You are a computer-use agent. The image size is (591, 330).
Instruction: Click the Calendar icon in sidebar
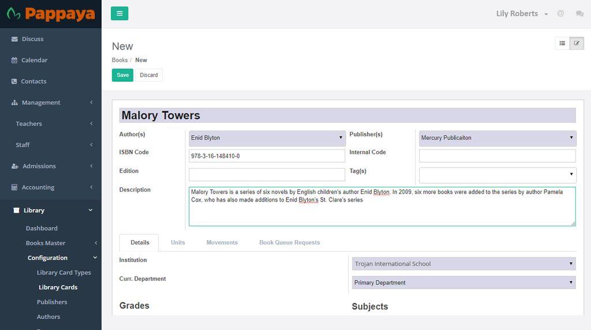(x=14, y=60)
